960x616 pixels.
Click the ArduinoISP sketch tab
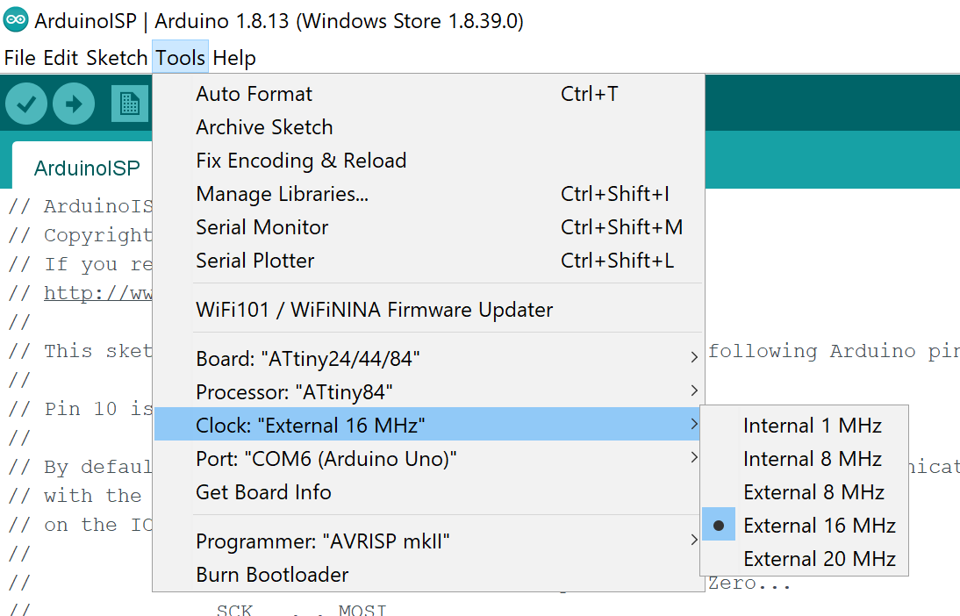[x=86, y=168]
